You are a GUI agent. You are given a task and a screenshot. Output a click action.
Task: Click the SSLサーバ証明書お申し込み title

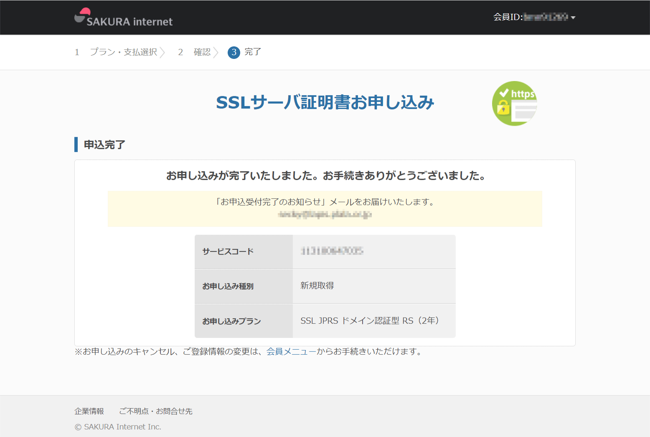325,102
